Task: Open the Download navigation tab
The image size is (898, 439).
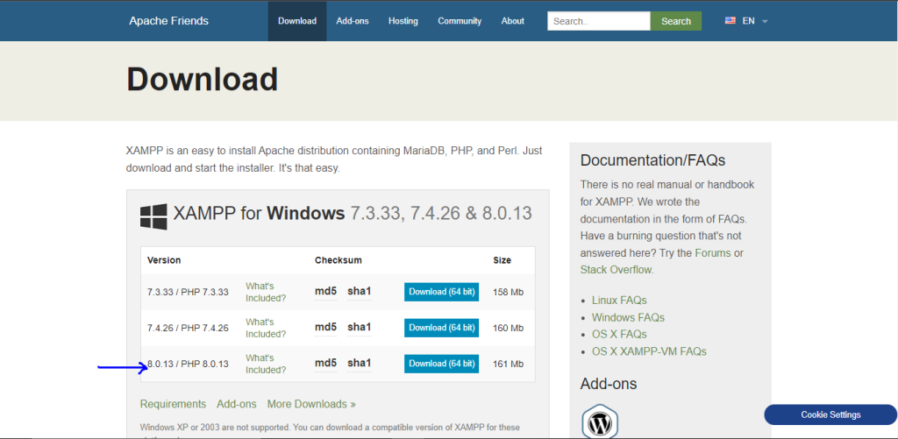Action: click(x=297, y=21)
